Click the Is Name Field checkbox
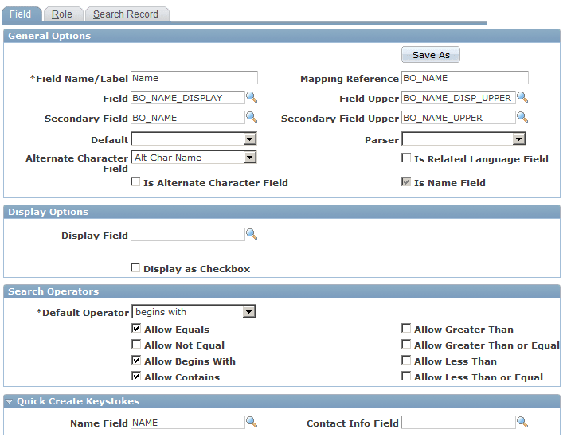567x437 pixels. [x=406, y=181]
